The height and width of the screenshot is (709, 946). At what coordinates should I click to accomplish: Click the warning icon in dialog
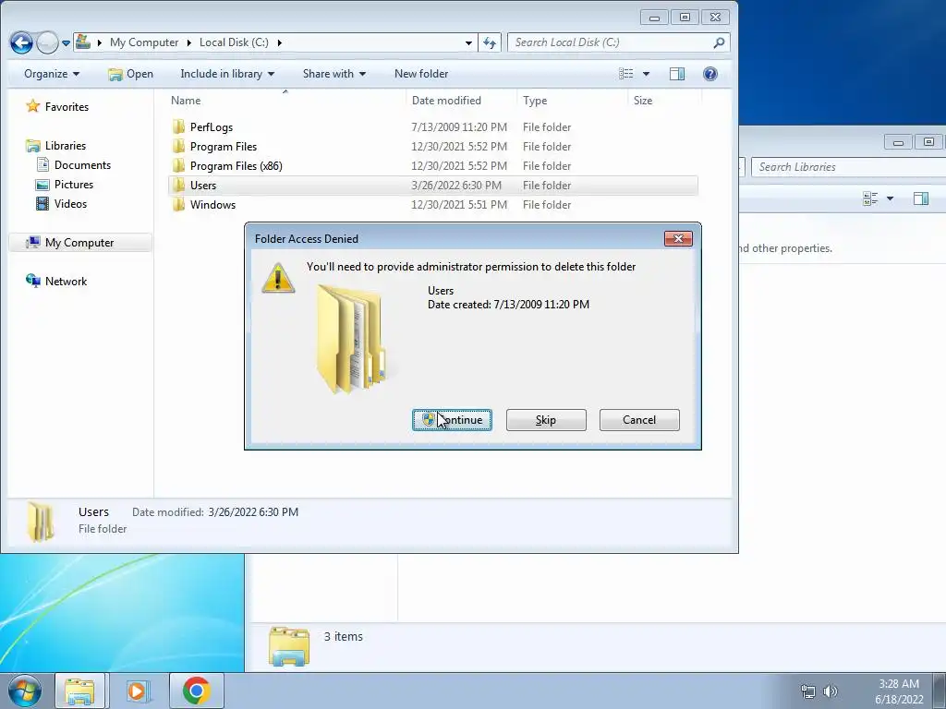click(x=278, y=278)
